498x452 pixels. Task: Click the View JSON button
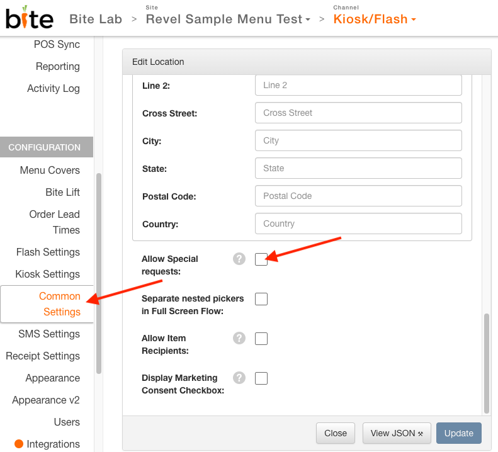click(x=397, y=433)
